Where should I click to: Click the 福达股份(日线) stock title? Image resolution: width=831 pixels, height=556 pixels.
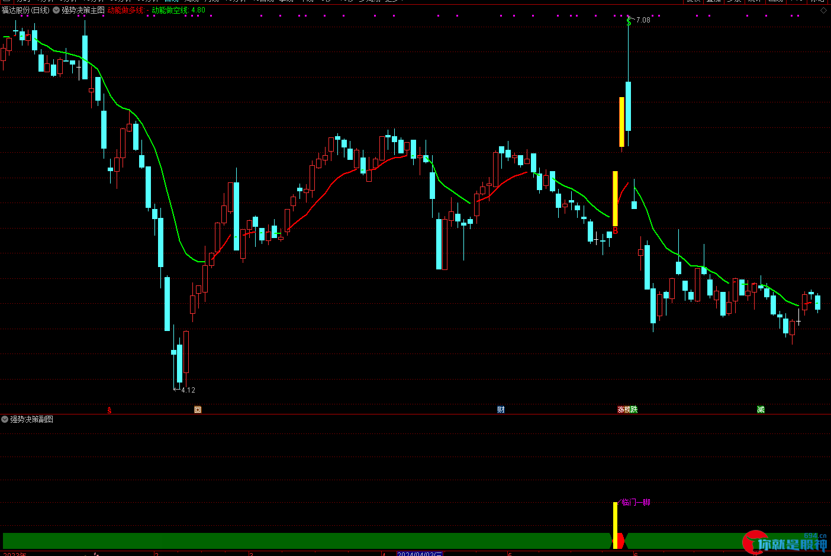(25, 10)
